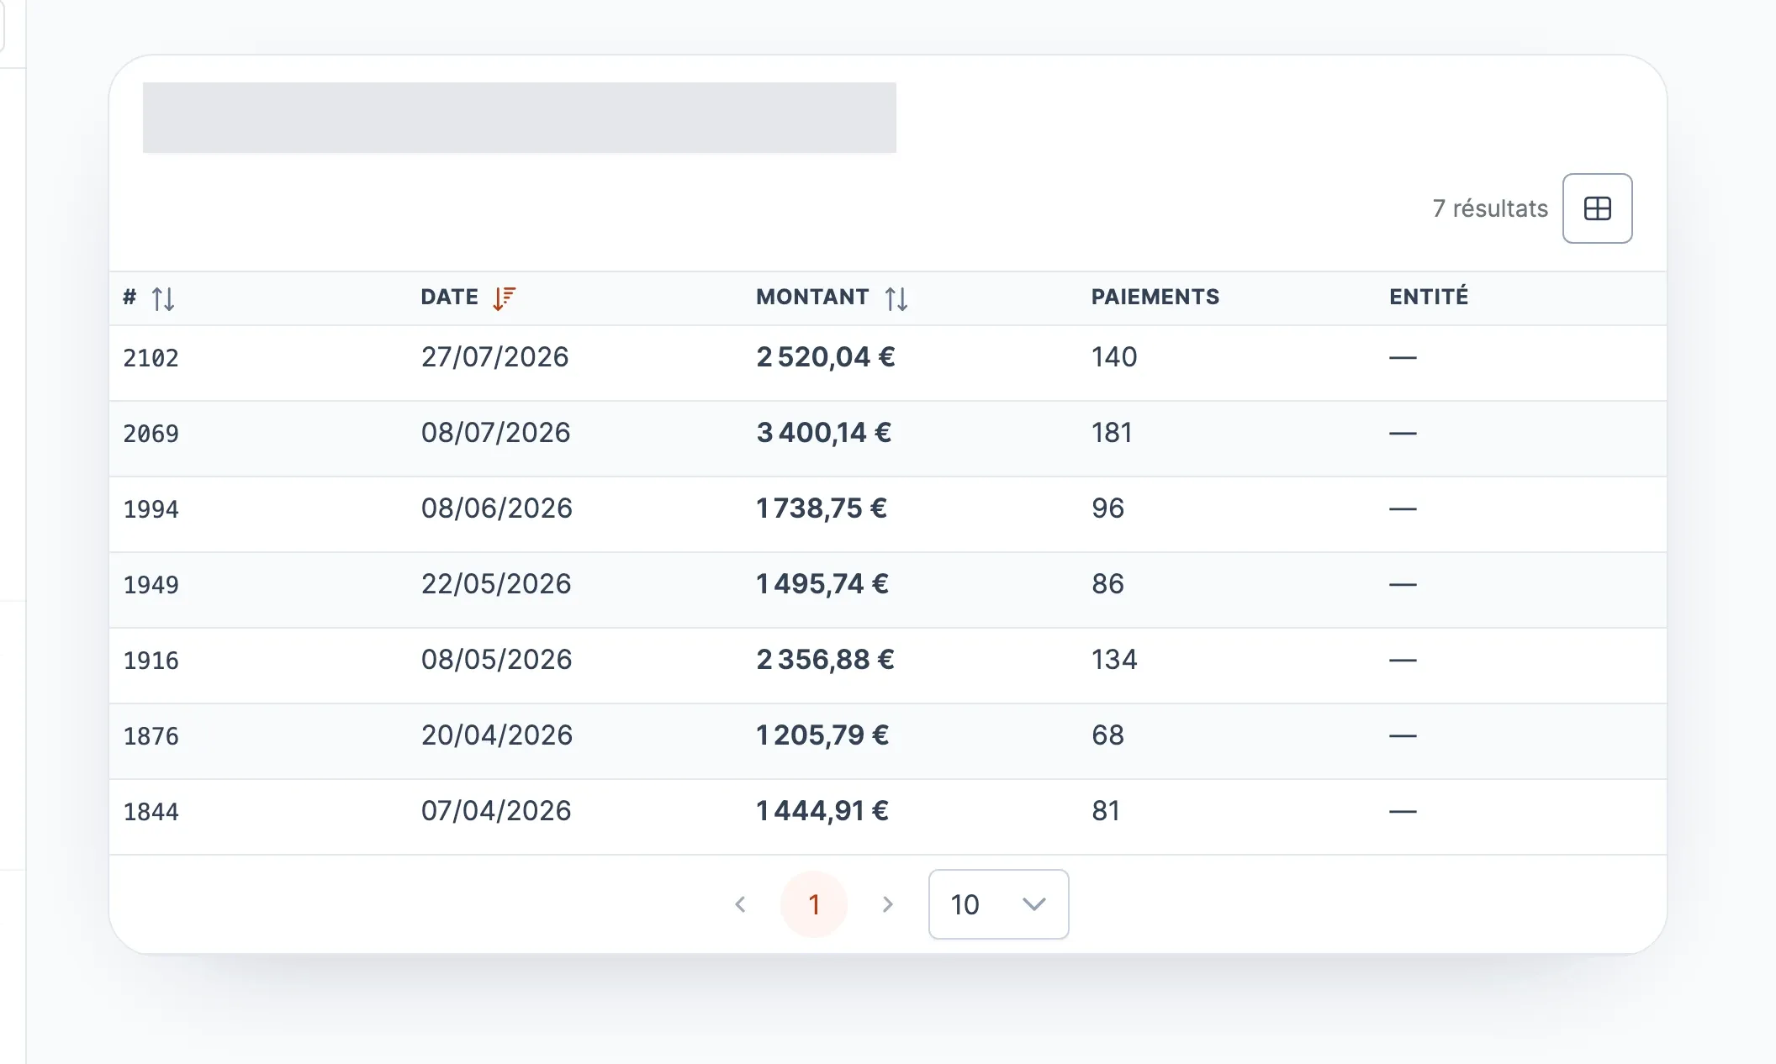Click the payments count 140
Viewport: 1776px width, 1064px height.
(x=1114, y=357)
